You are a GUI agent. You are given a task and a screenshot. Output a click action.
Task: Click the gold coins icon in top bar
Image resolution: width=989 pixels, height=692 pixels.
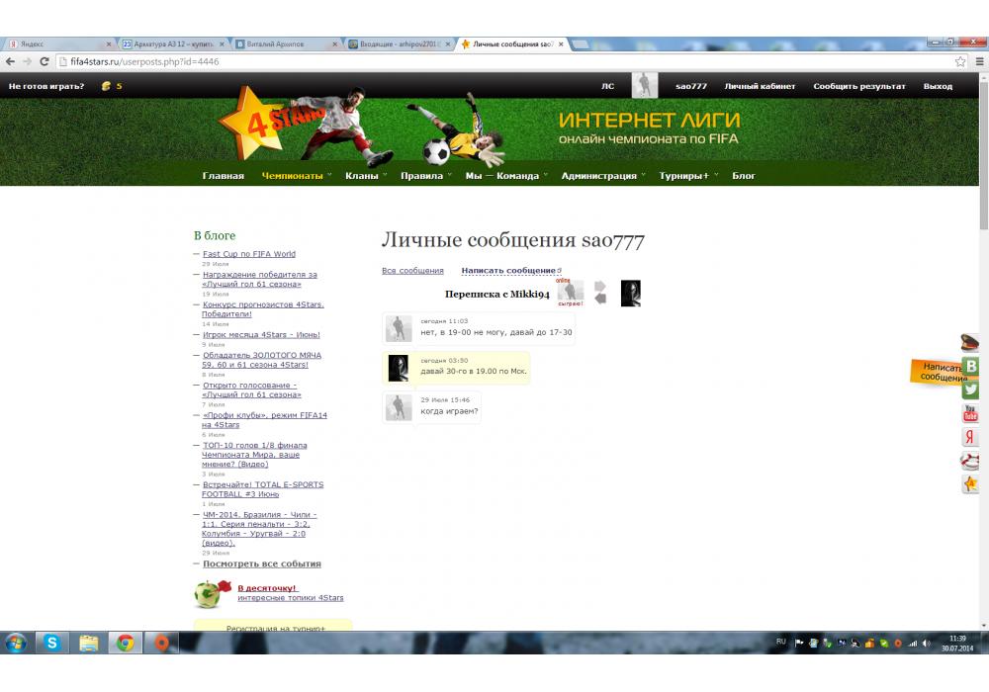click(106, 86)
